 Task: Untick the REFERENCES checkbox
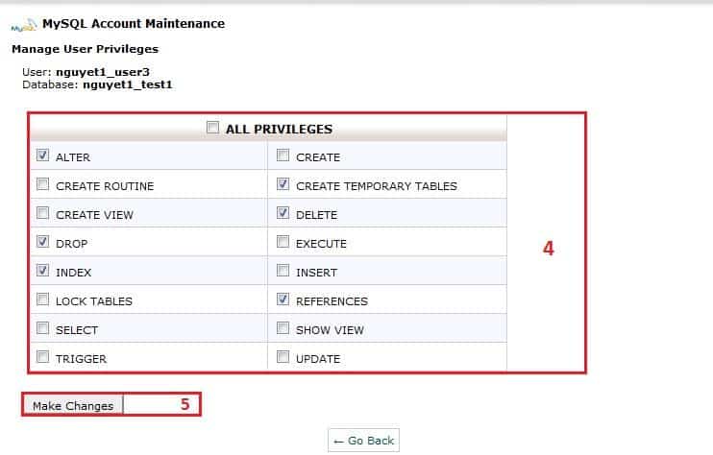click(x=283, y=299)
